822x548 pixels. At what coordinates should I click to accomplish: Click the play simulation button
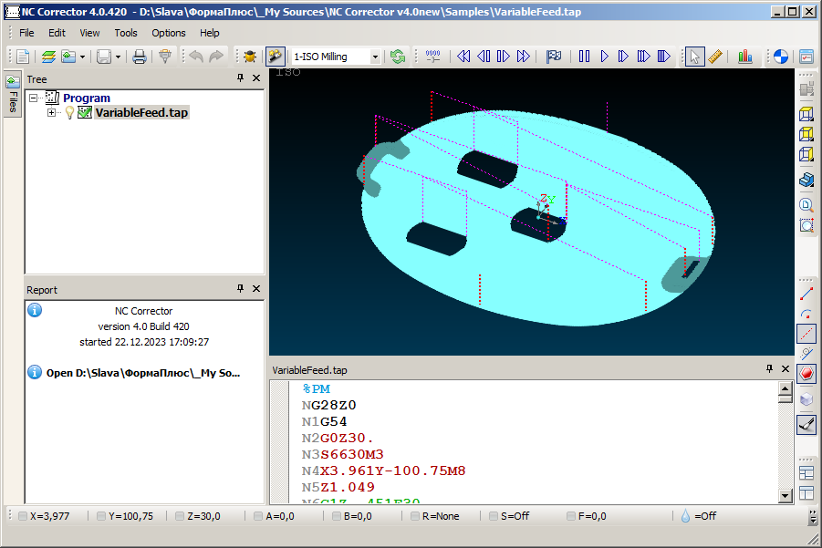[x=604, y=57]
